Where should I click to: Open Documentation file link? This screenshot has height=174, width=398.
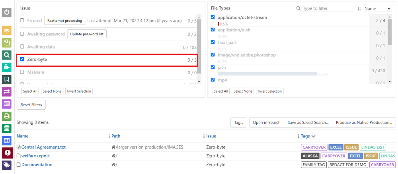click(x=37, y=164)
